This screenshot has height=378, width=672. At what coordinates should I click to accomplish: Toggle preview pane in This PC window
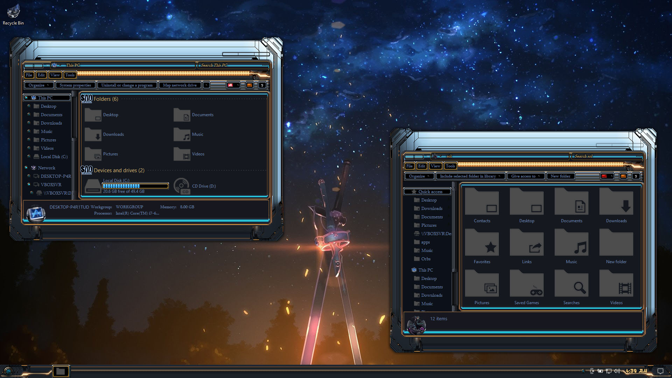[x=249, y=85]
